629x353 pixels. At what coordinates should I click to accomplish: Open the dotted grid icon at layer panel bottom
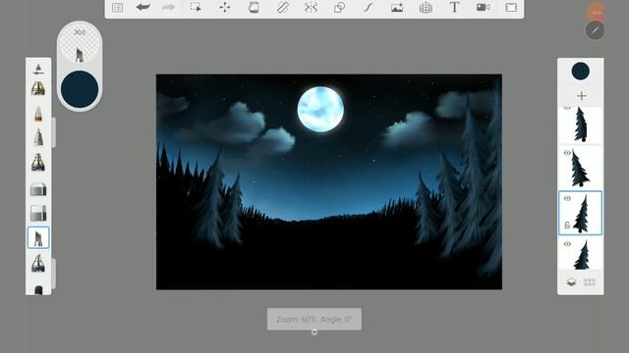[590, 282]
